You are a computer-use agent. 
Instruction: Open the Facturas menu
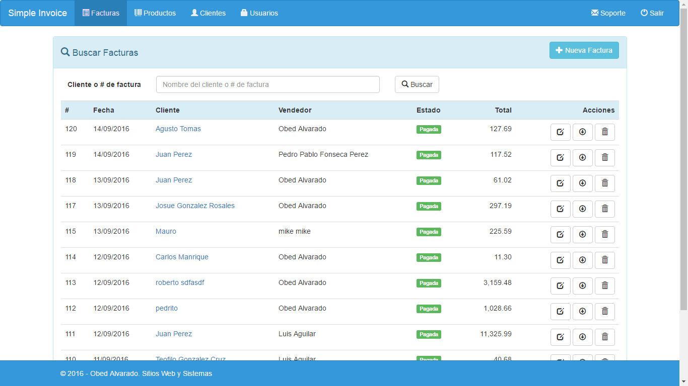[x=101, y=13]
